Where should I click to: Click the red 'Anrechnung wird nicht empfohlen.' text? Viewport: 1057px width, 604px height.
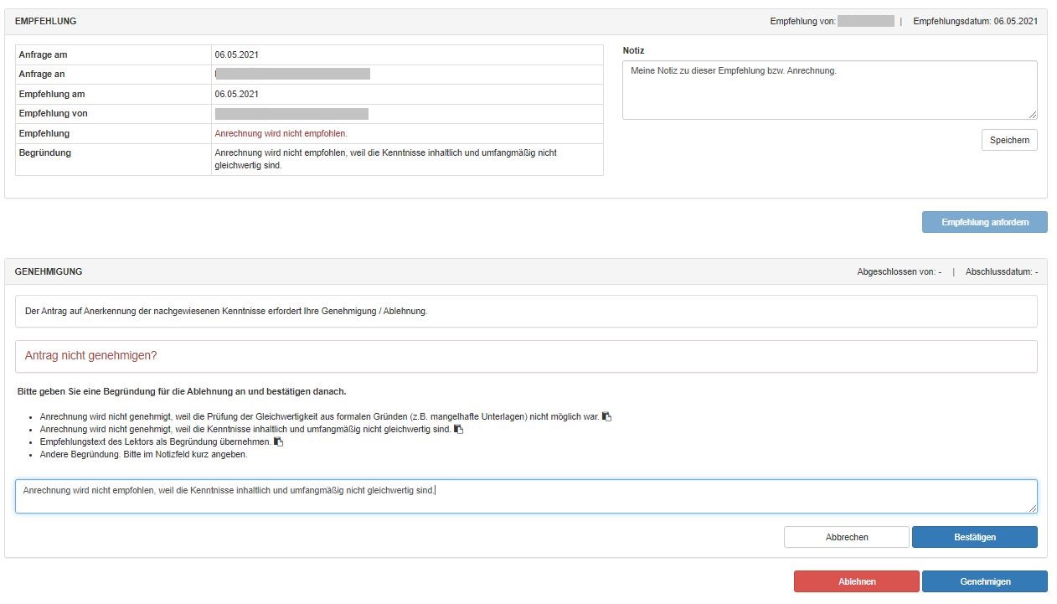[x=281, y=133]
